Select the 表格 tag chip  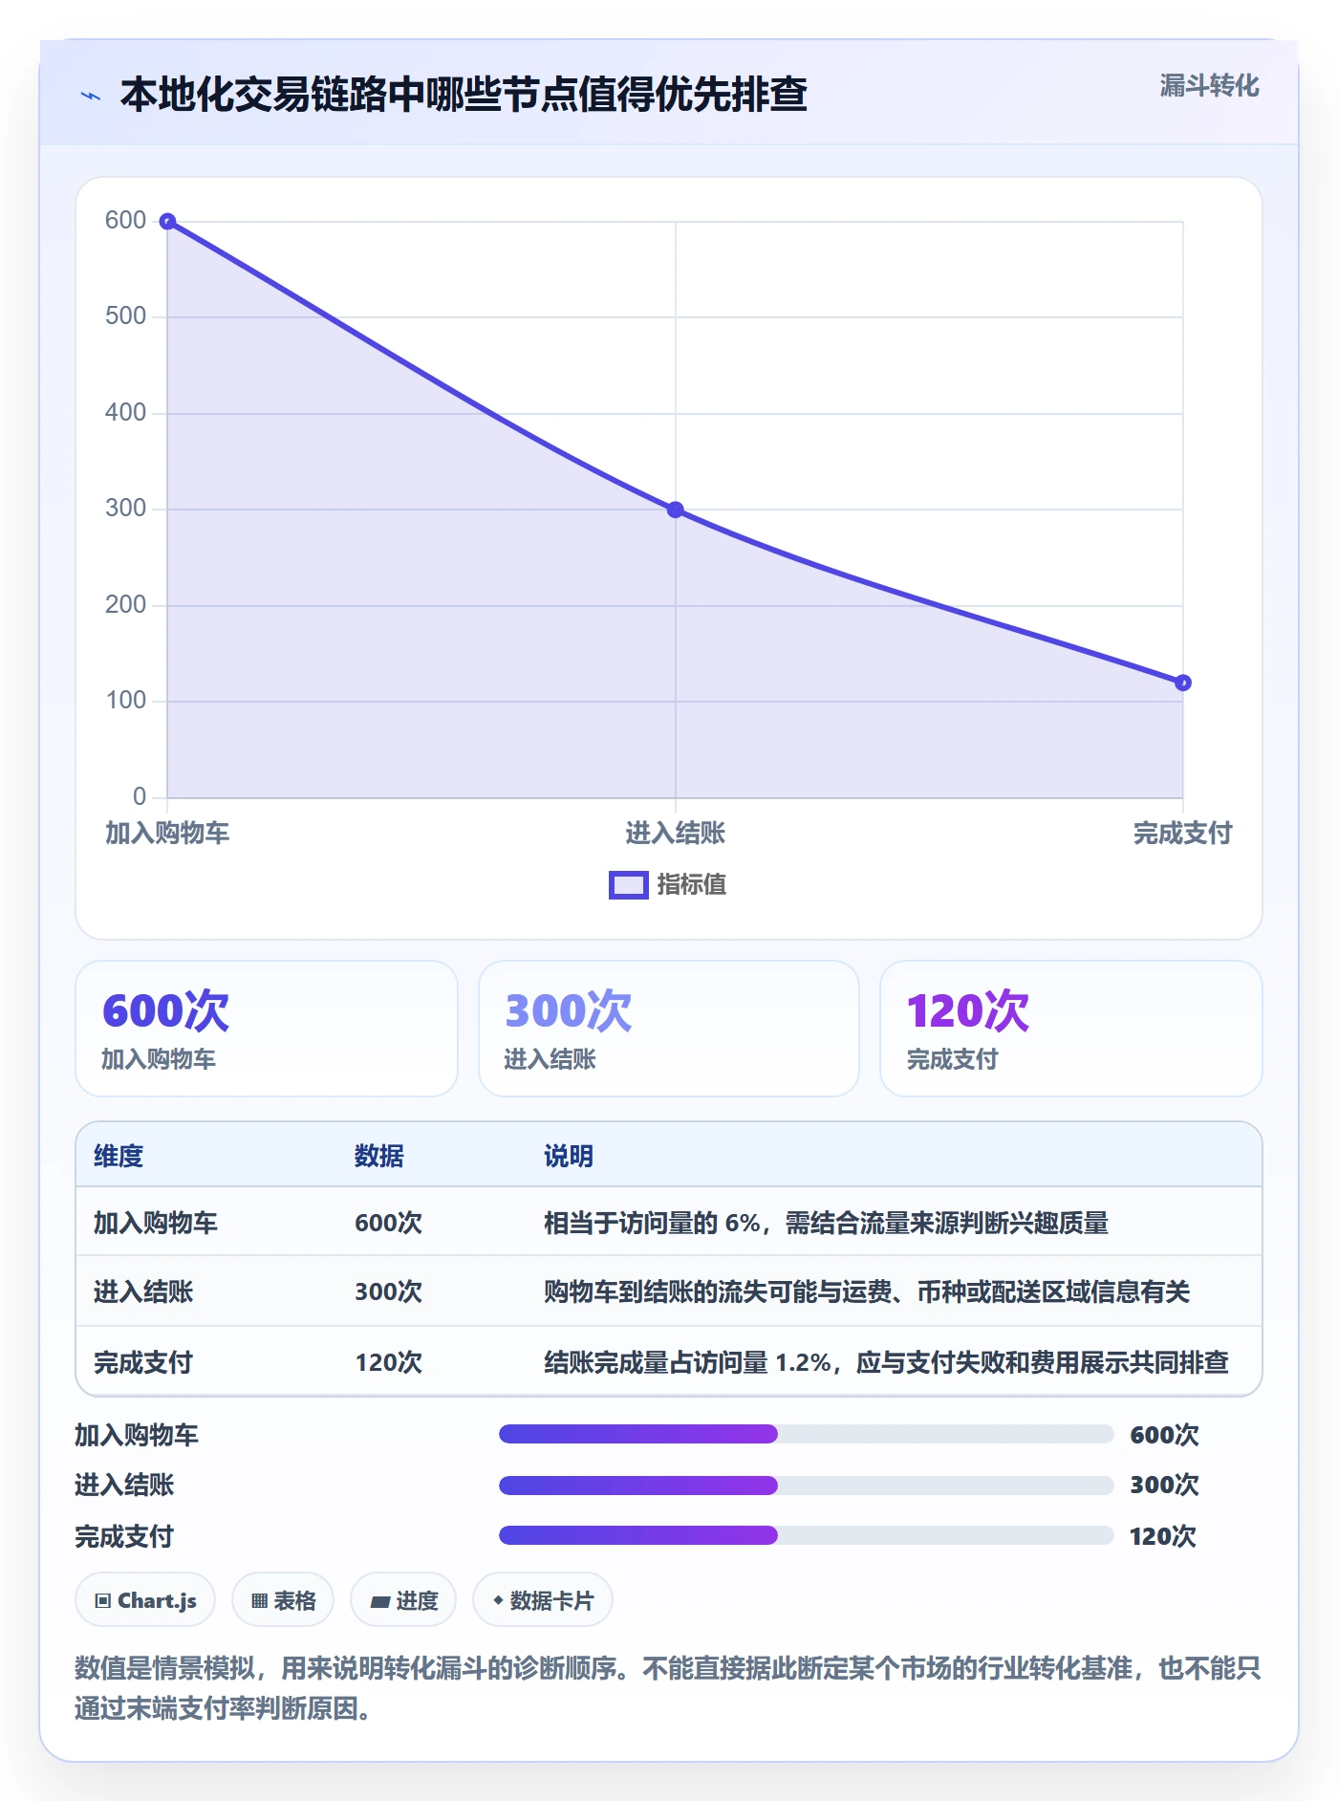pos(283,1600)
